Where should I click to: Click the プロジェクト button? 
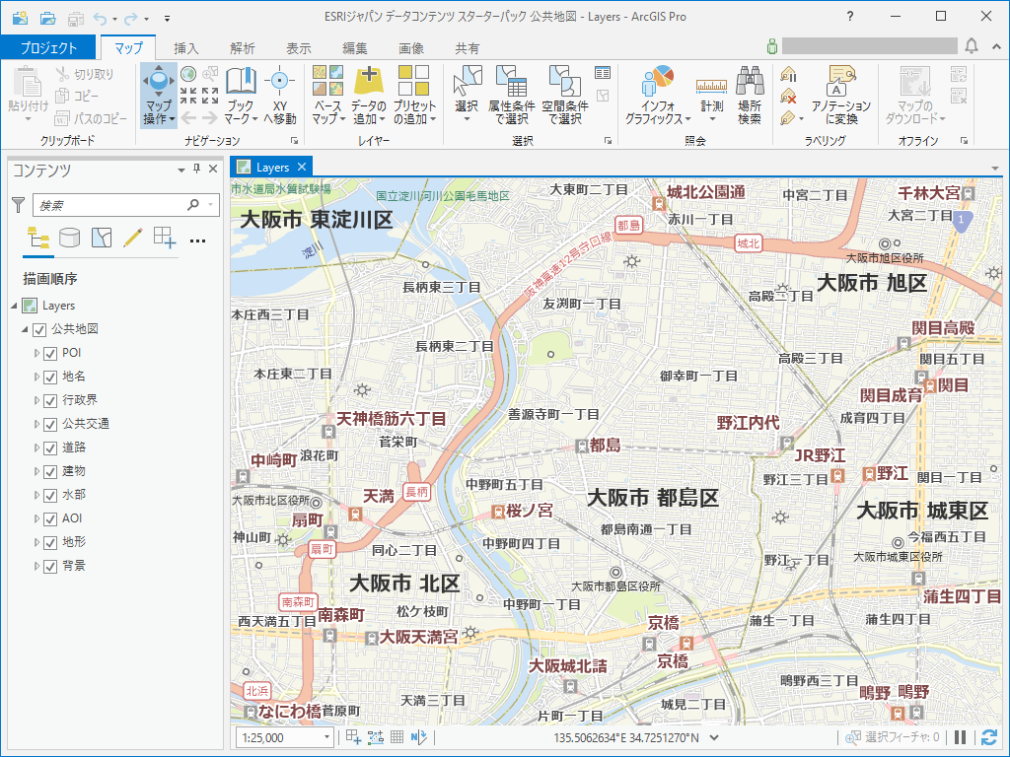[x=48, y=48]
